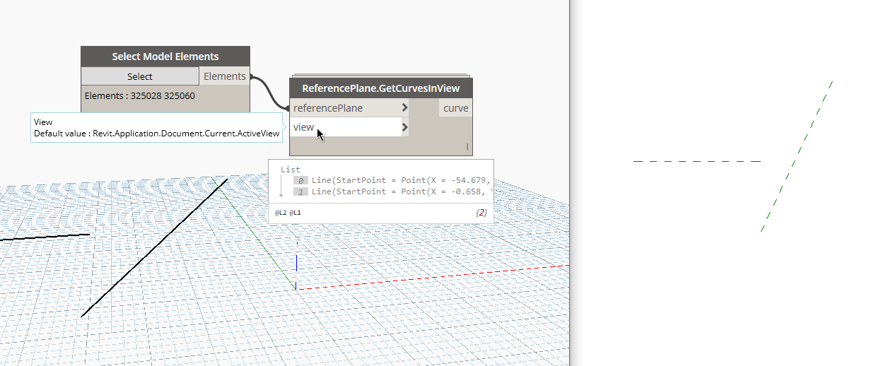Select the ReferencePlane.GetCurvesInView node header

click(x=380, y=88)
